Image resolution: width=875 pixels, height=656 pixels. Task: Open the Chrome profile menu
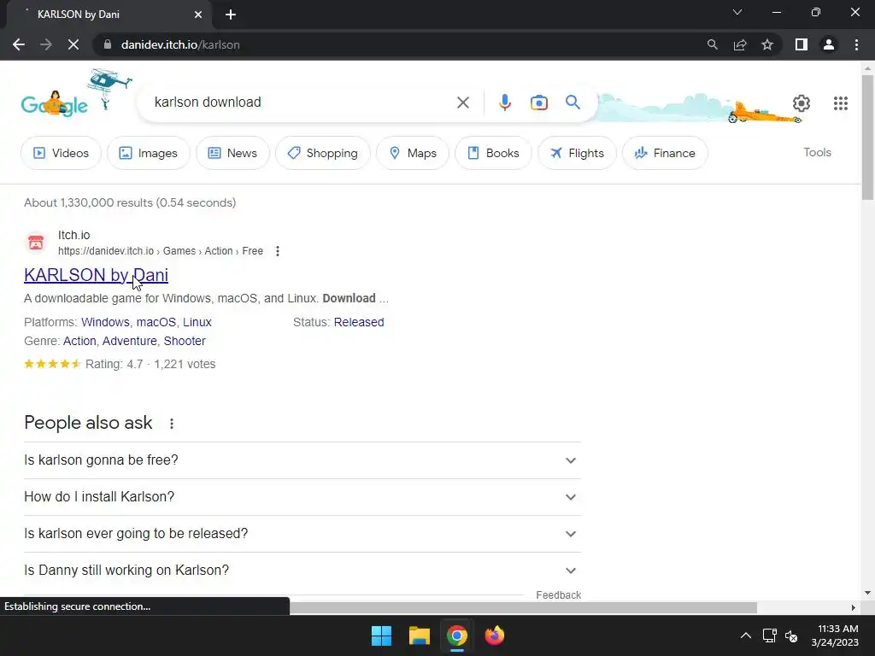pyautogui.click(x=829, y=44)
